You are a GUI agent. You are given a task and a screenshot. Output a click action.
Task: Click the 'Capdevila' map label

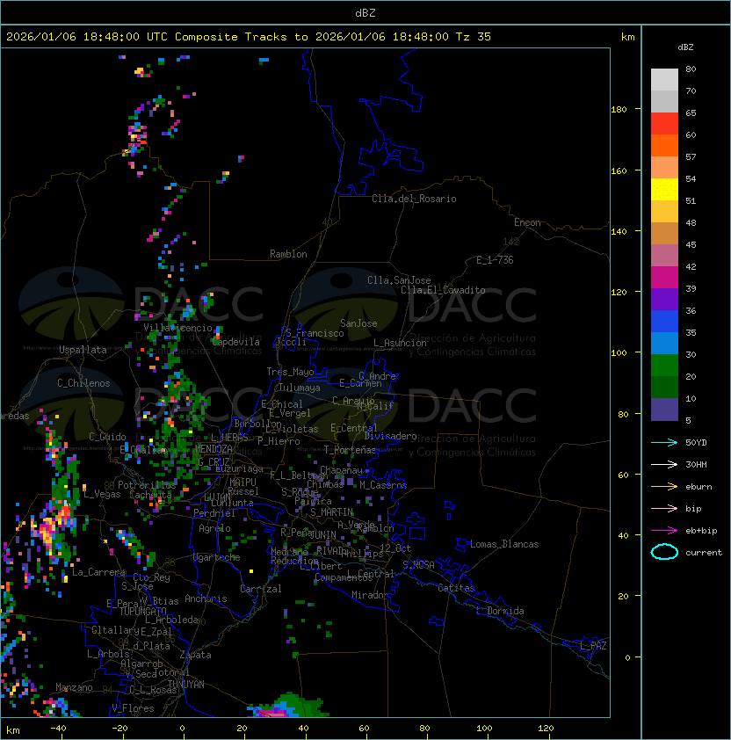(x=236, y=342)
